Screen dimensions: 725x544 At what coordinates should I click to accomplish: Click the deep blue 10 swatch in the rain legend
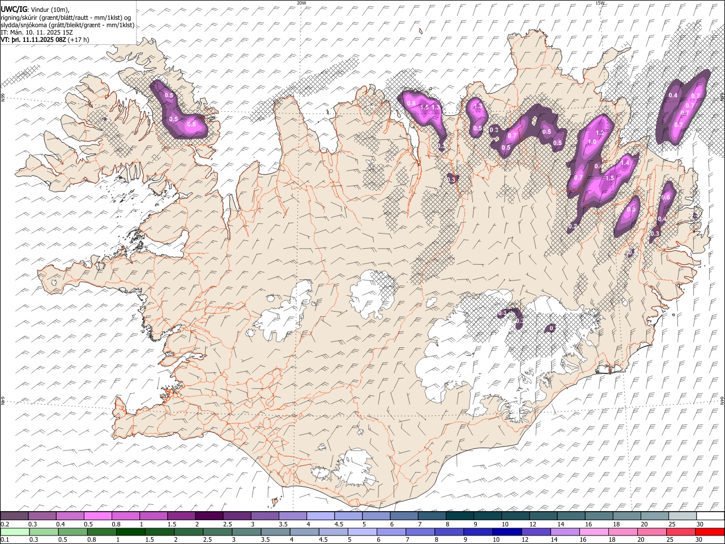[506, 532]
